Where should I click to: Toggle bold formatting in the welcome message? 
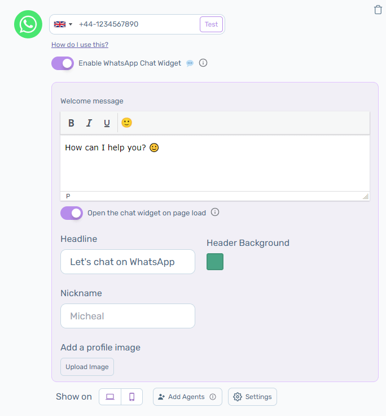point(71,123)
